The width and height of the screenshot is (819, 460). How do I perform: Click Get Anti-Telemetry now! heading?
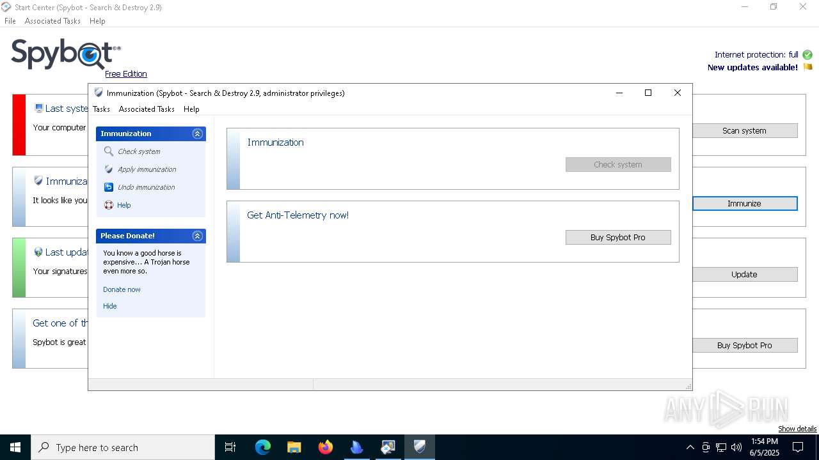[298, 215]
